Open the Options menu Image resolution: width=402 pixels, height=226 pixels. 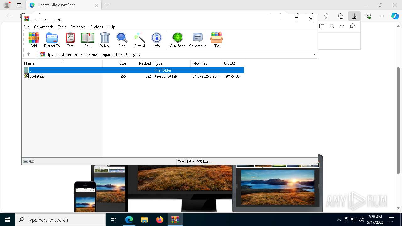tap(96, 27)
